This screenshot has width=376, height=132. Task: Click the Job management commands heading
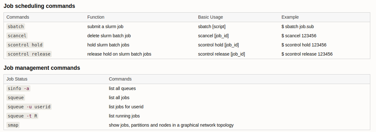pos(42,68)
